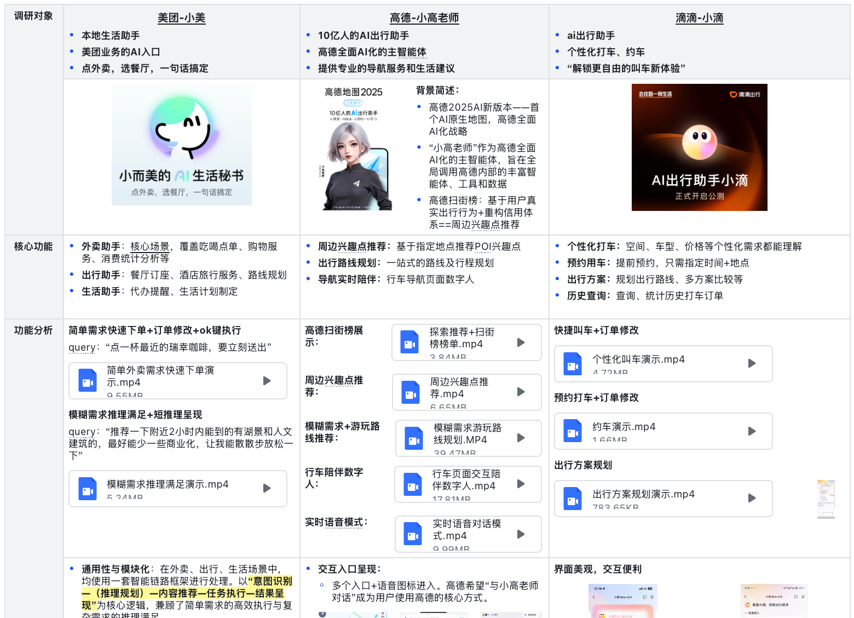Click the file icon of 探索推荐+扫街榜榜单.mp4

[x=409, y=342]
